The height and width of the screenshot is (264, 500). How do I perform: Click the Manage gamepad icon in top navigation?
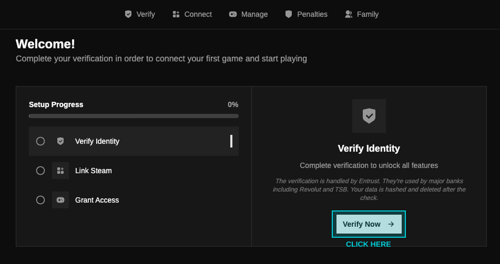(233, 14)
